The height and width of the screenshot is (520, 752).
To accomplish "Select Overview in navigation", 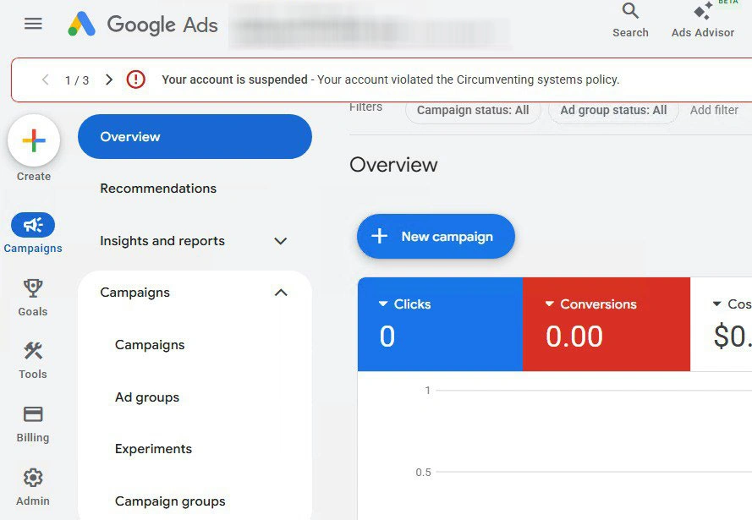I will point(195,137).
